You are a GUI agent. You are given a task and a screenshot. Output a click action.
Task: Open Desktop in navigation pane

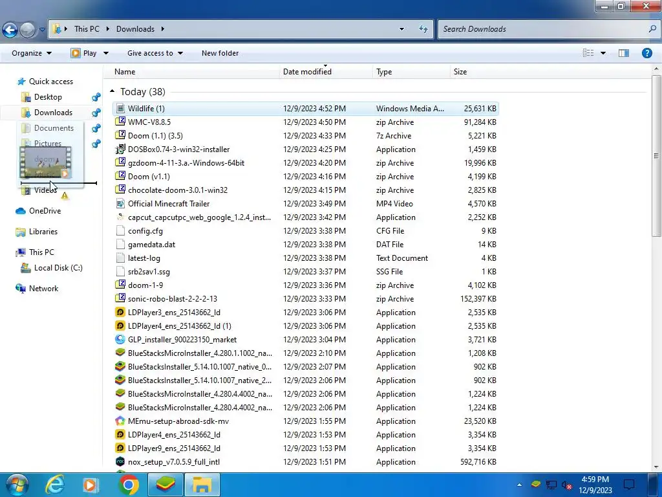click(x=48, y=97)
